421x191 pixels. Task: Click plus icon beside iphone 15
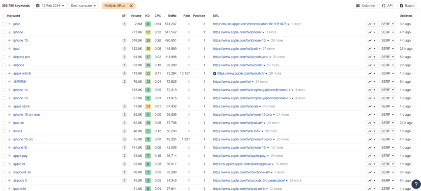(x=9, y=40)
